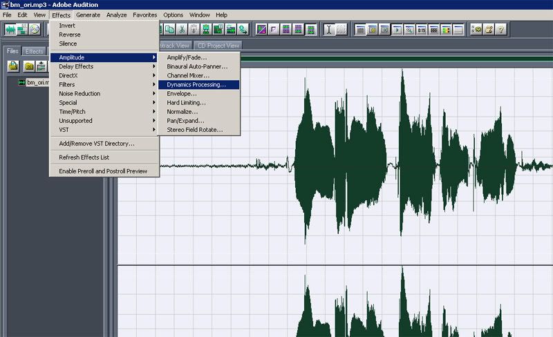553x337 pixels.
Task: Click the green both-channels edit icon
Action: click(x=310, y=29)
